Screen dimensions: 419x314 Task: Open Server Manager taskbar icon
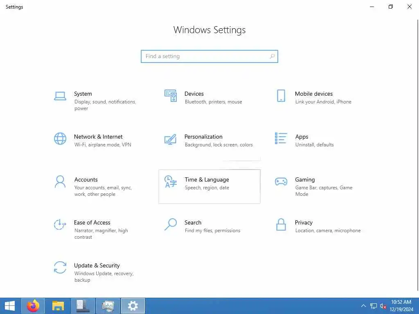(83, 306)
